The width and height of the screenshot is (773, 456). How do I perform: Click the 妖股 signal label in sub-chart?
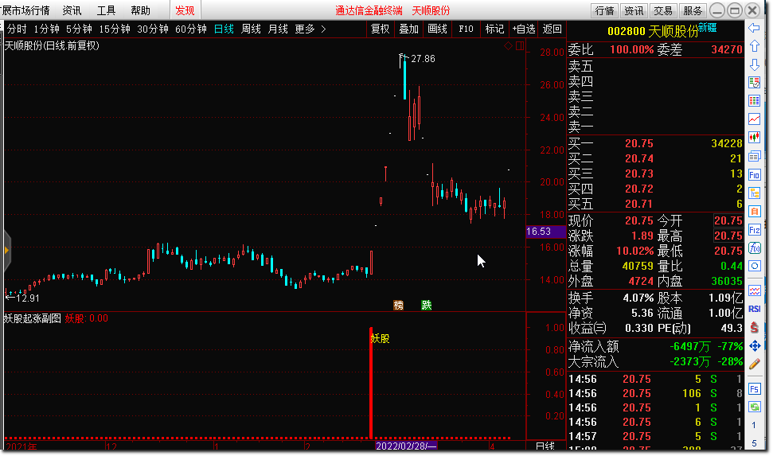(x=380, y=339)
